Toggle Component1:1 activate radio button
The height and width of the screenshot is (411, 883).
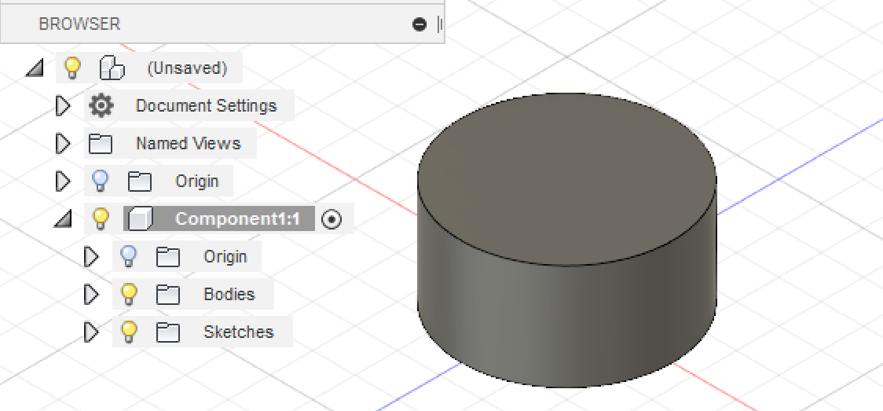point(332,219)
